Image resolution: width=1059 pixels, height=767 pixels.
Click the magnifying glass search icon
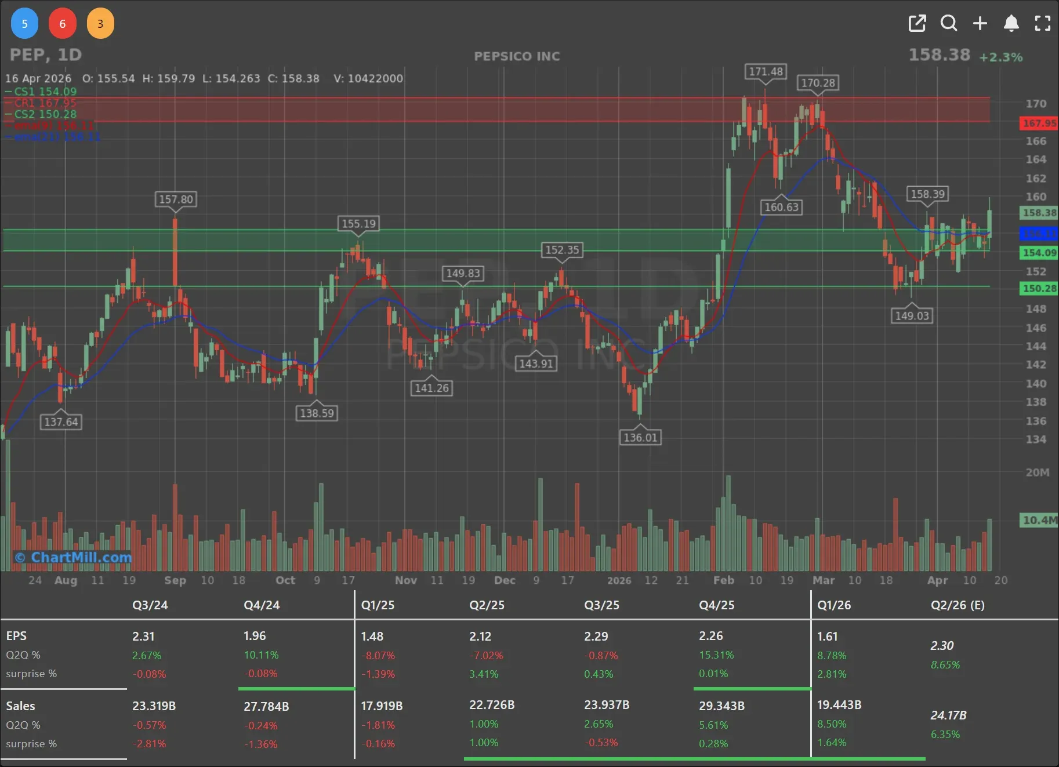pyautogui.click(x=949, y=23)
